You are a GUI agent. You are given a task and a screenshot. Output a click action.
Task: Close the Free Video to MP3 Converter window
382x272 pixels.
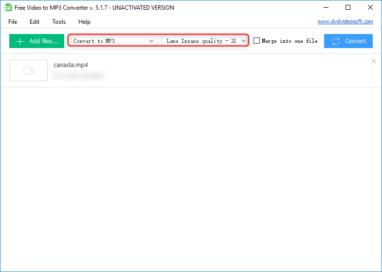[x=370, y=8]
